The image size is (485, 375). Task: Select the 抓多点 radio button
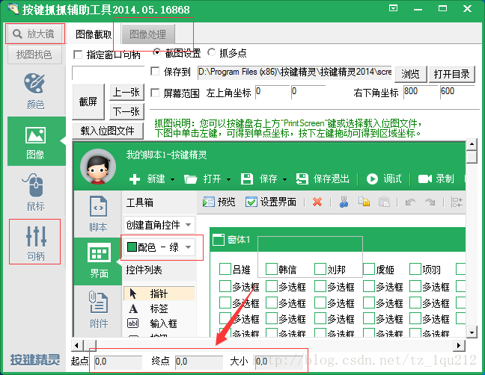[211, 52]
